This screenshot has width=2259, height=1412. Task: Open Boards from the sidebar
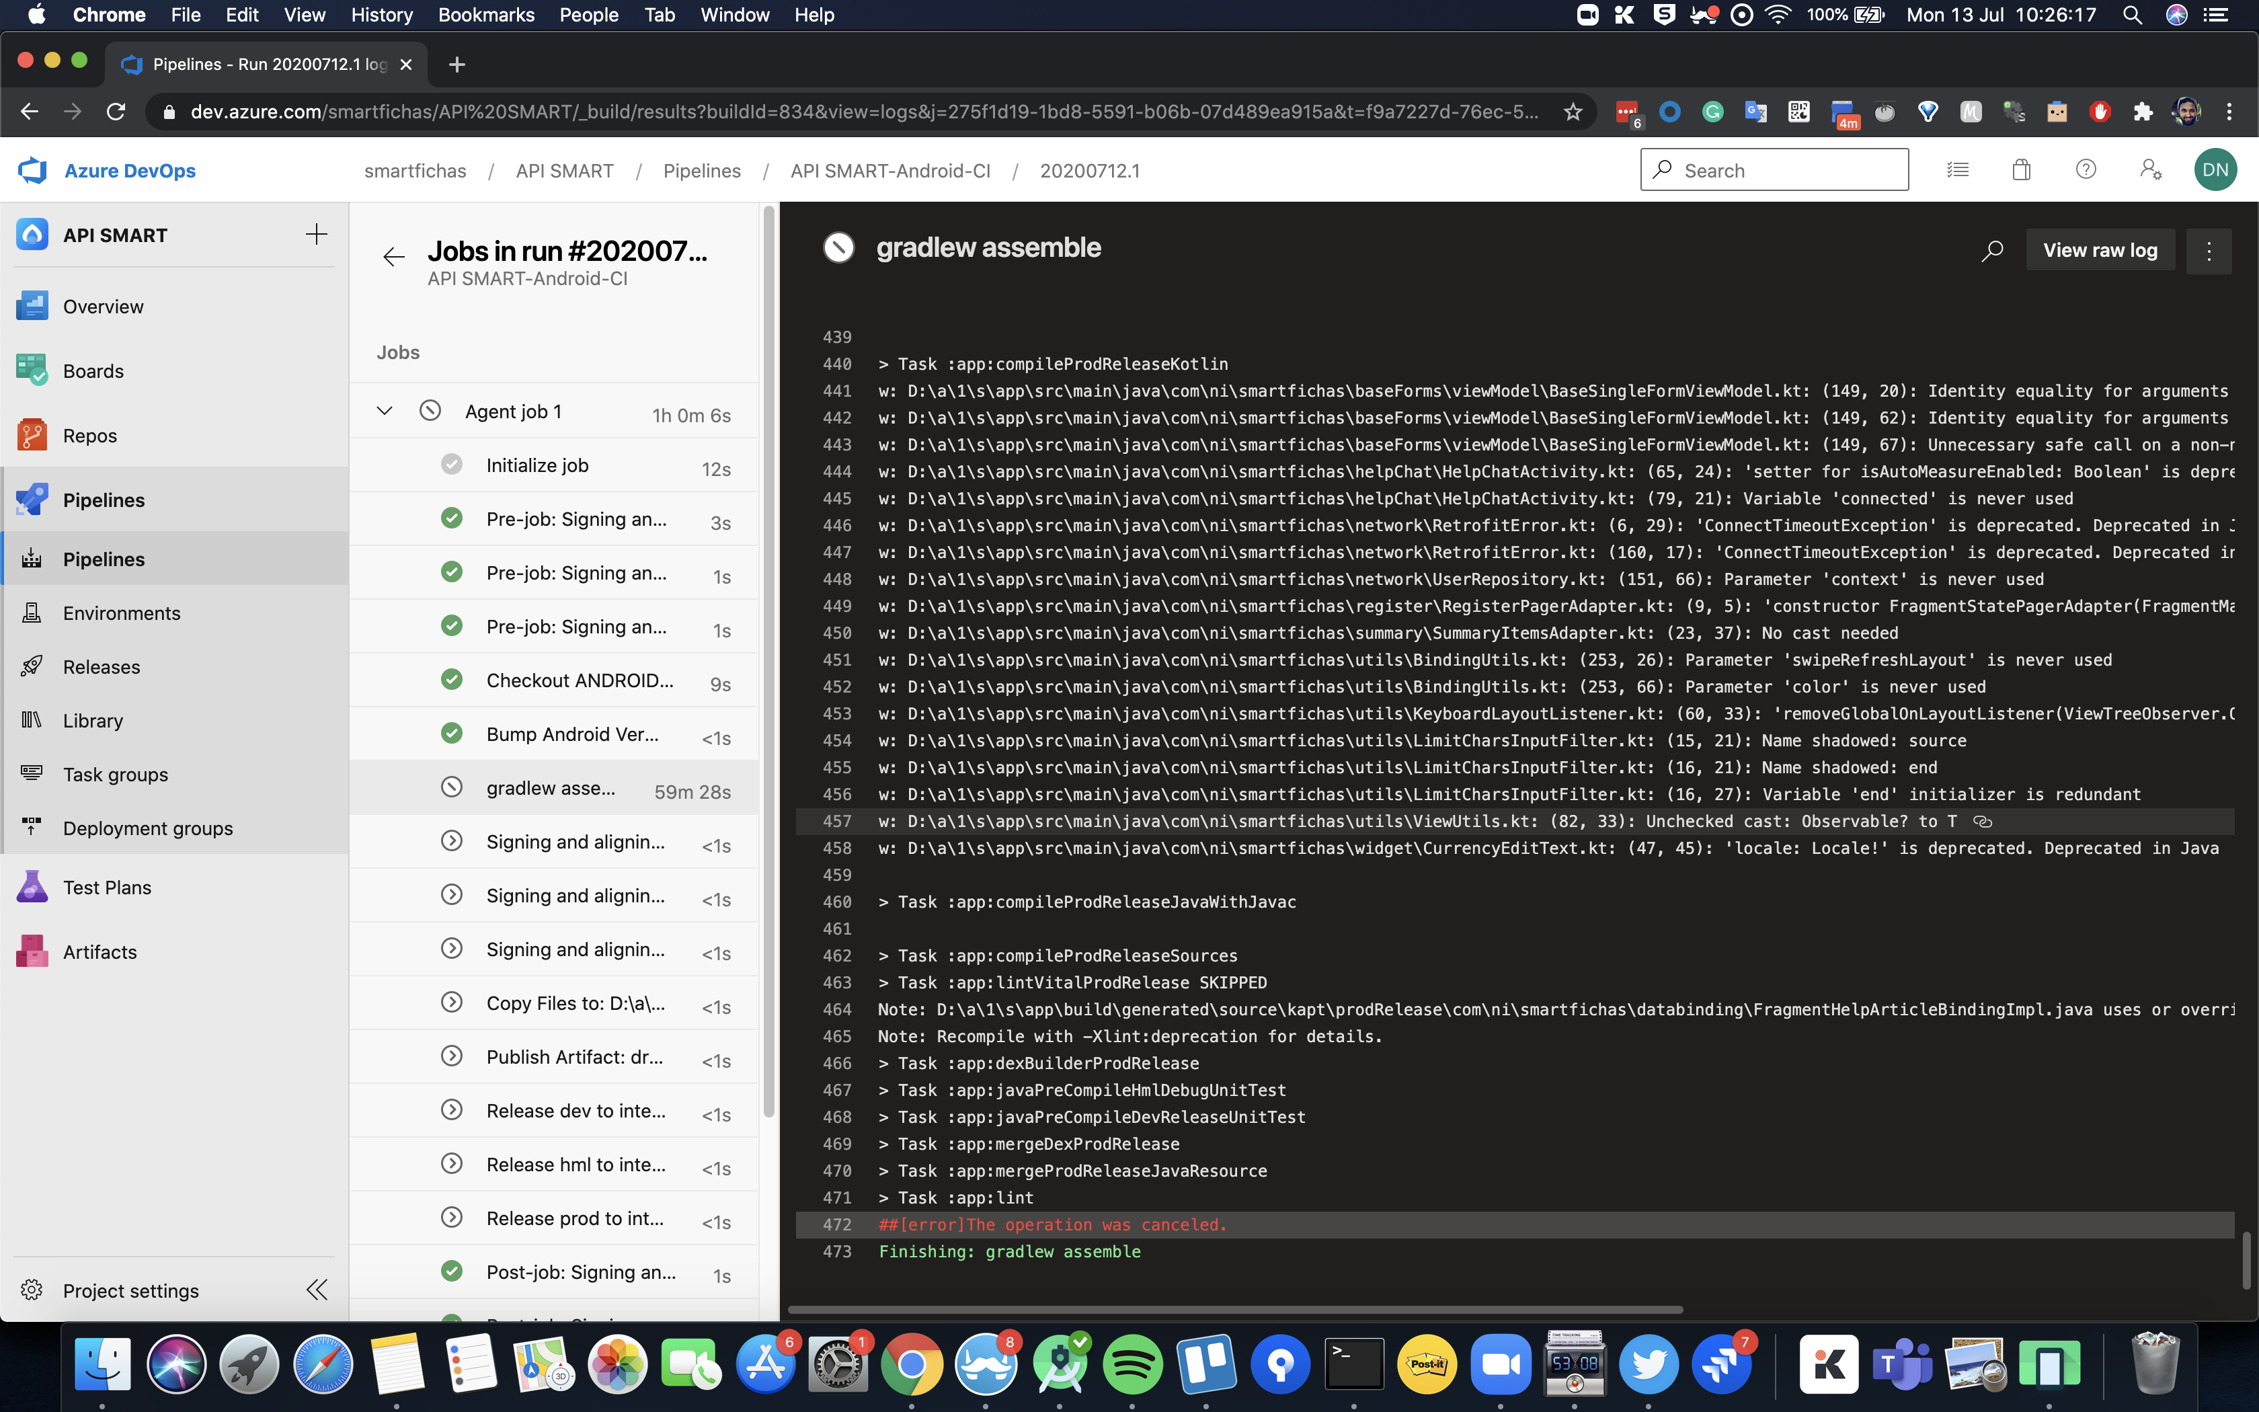[x=92, y=370]
